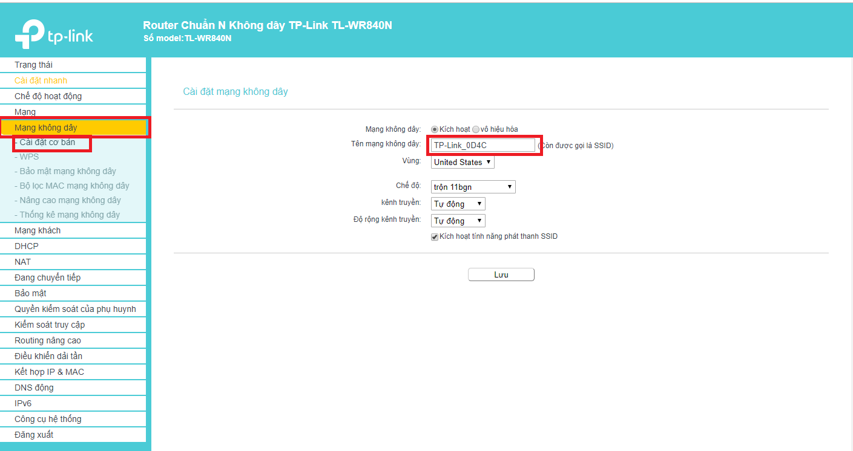
Task: Open Cài đặt cơ bản submenu
Action: click(47, 142)
